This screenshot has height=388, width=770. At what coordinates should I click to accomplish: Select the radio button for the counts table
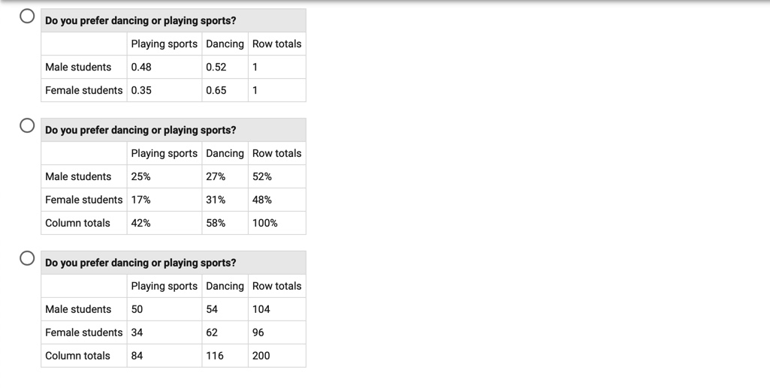click(x=27, y=258)
